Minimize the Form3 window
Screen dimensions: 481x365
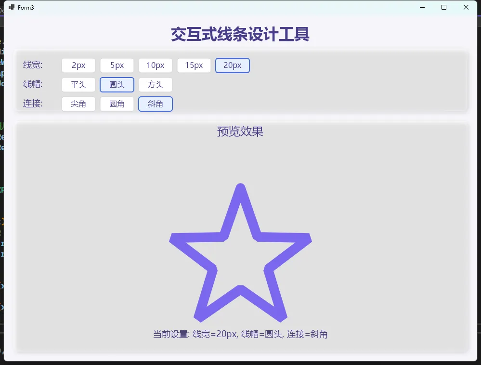pyautogui.click(x=422, y=7)
